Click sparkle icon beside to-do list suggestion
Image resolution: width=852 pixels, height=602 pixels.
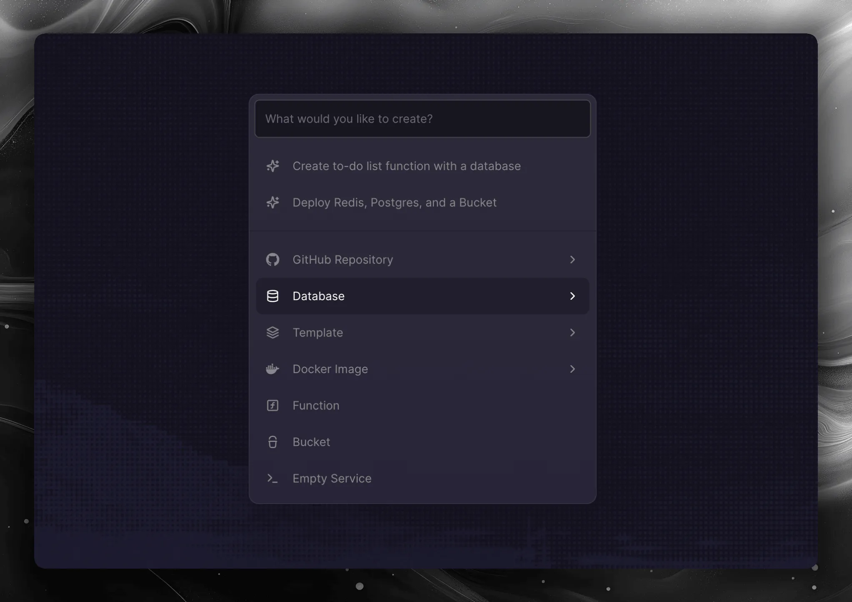[273, 166]
